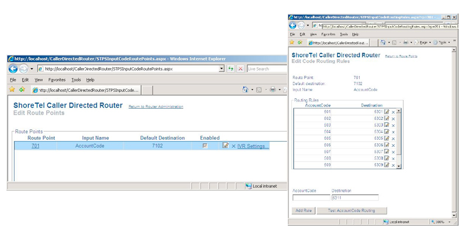468x234 pixels.
Task: Click Test AccountCode Routing button
Action: pos(352,211)
